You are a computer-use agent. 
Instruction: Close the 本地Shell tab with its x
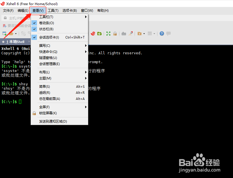29,42
